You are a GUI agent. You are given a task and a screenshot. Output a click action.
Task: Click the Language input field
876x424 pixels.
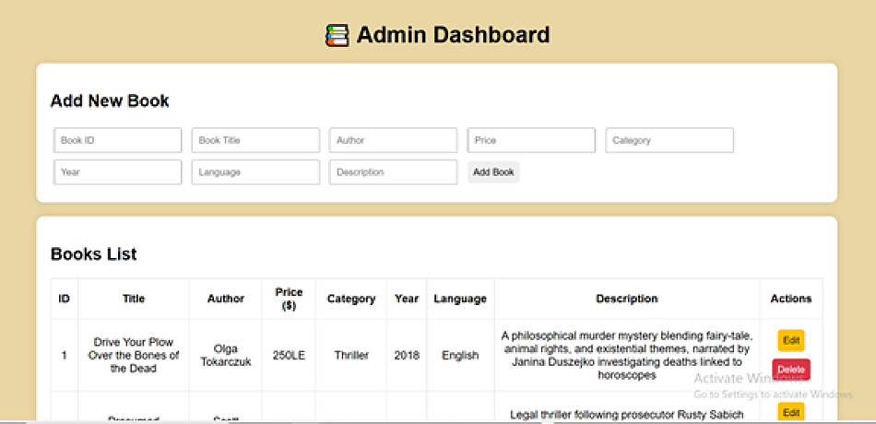click(255, 172)
